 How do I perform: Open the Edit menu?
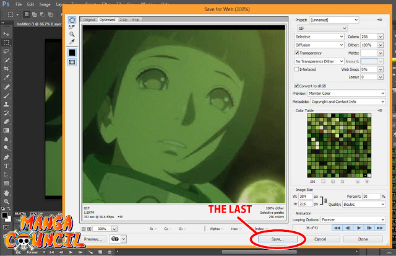pyautogui.click(x=30, y=4)
